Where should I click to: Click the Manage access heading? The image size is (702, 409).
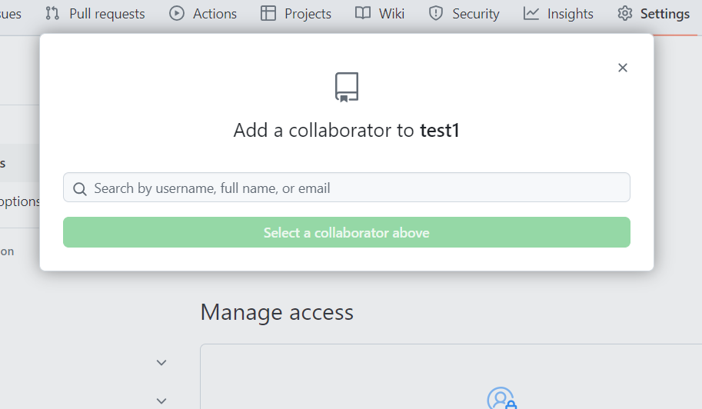tap(277, 312)
